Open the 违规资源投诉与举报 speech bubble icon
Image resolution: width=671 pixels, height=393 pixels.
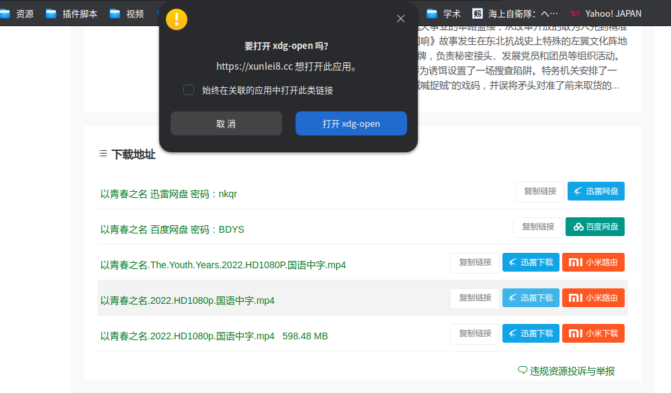click(x=522, y=370)
